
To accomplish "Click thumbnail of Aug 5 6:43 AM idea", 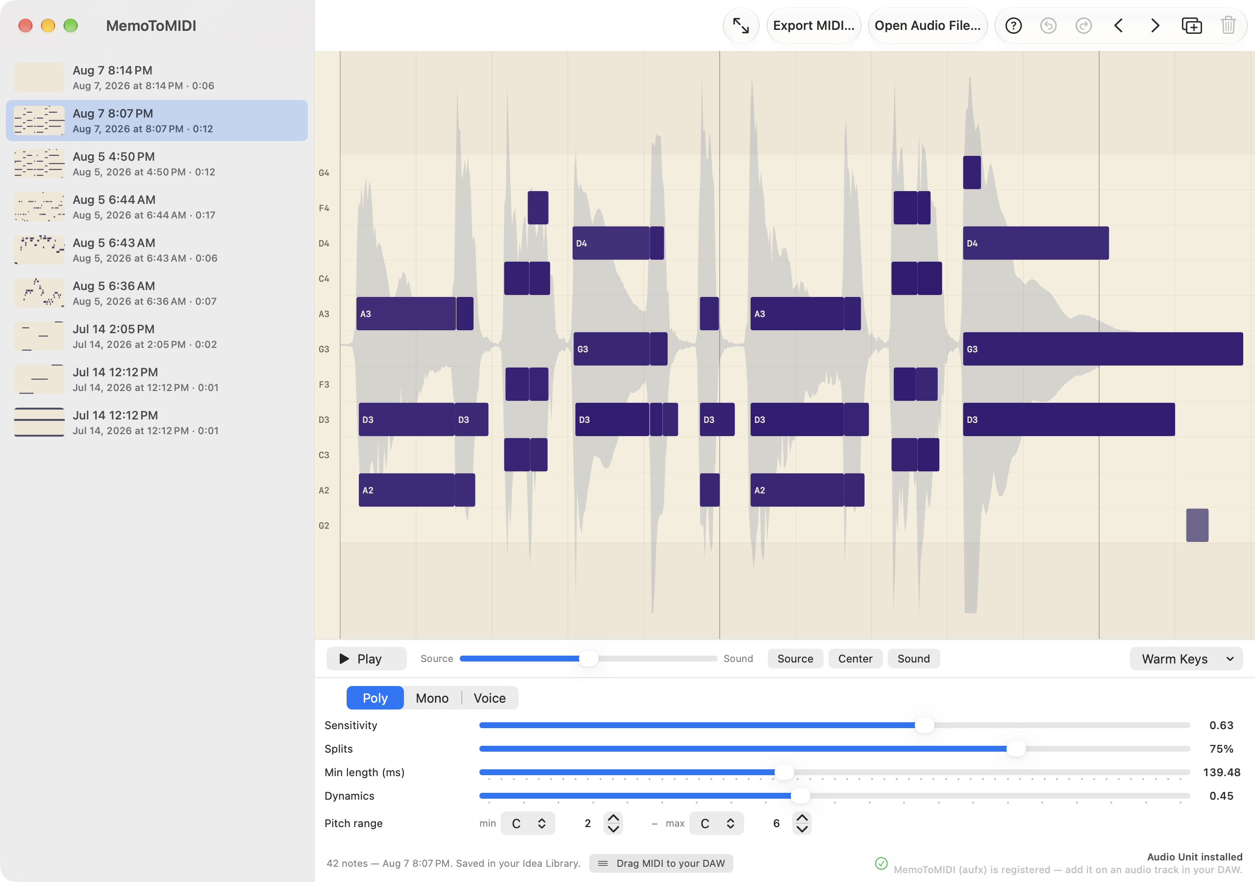I will [x=39, y=250].
